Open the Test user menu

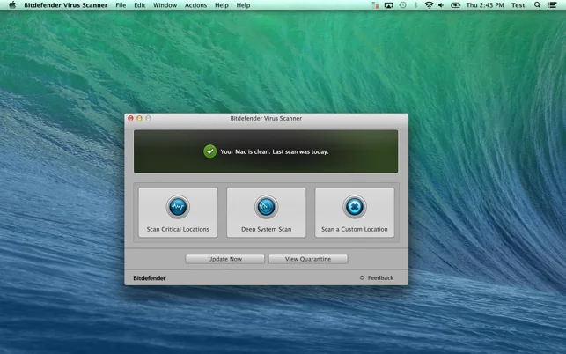[518, 5]
